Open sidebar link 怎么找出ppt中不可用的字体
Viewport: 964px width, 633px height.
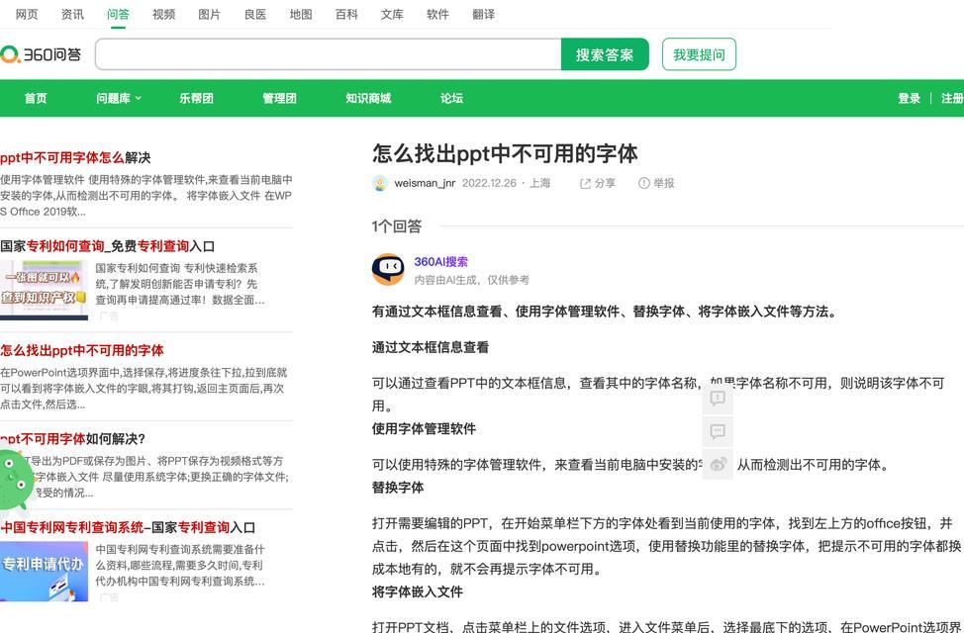pyautogui.click(x=82, y=350)
